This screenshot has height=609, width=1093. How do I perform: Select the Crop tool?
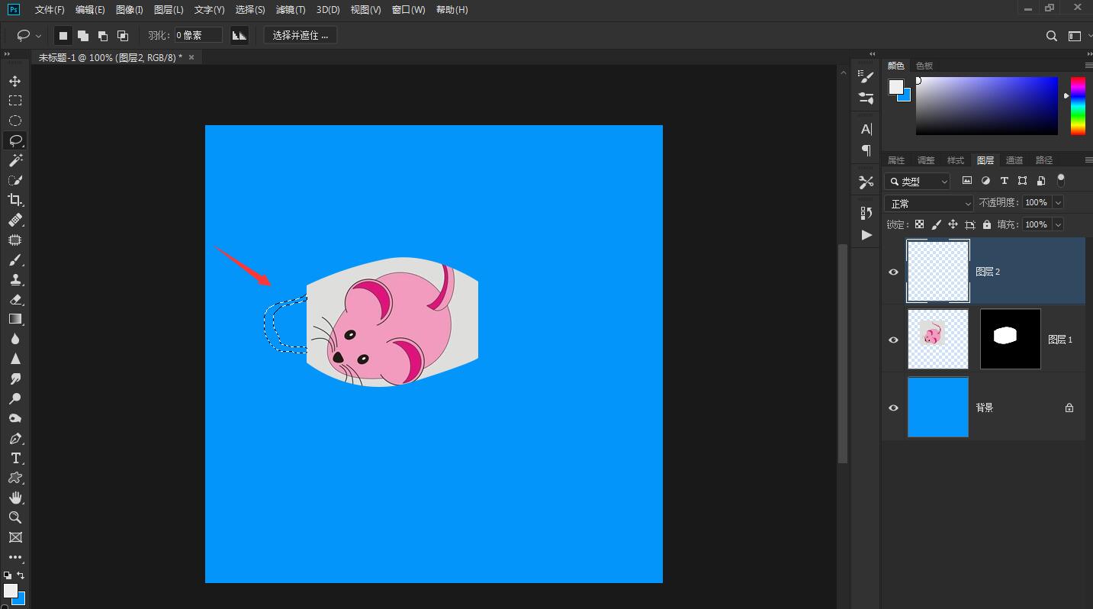pyautogui.click(x=14, y=200)
